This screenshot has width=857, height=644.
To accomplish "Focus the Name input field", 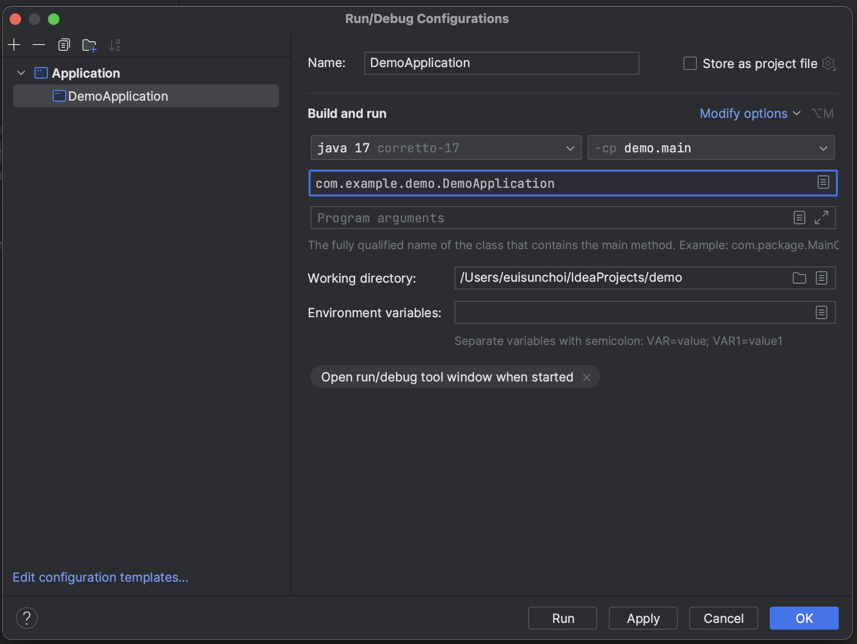I will click(x=501, y=63).
